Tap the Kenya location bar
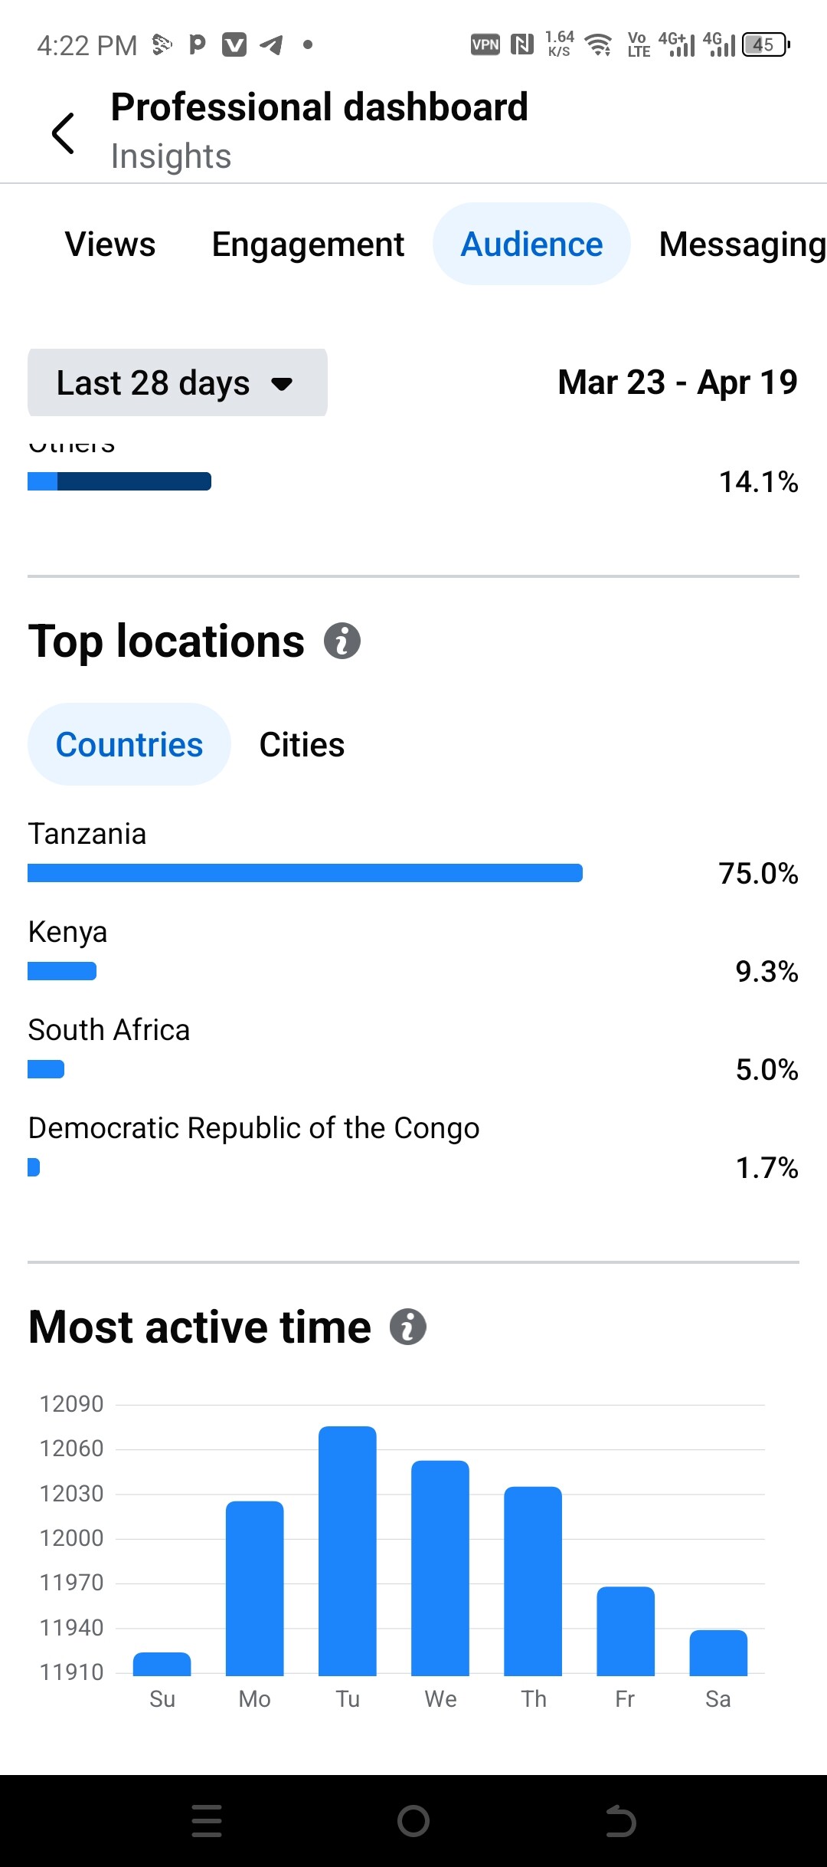 click(x=62, y=971)
